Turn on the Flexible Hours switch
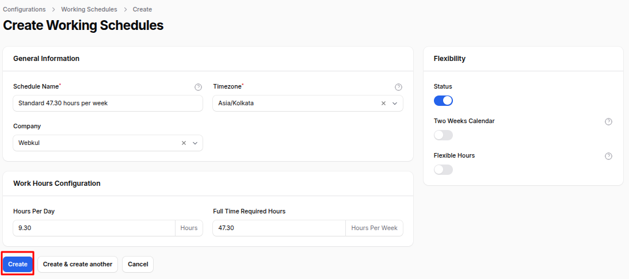Screen dimensions: 629x279 click(x=443, y=170)
